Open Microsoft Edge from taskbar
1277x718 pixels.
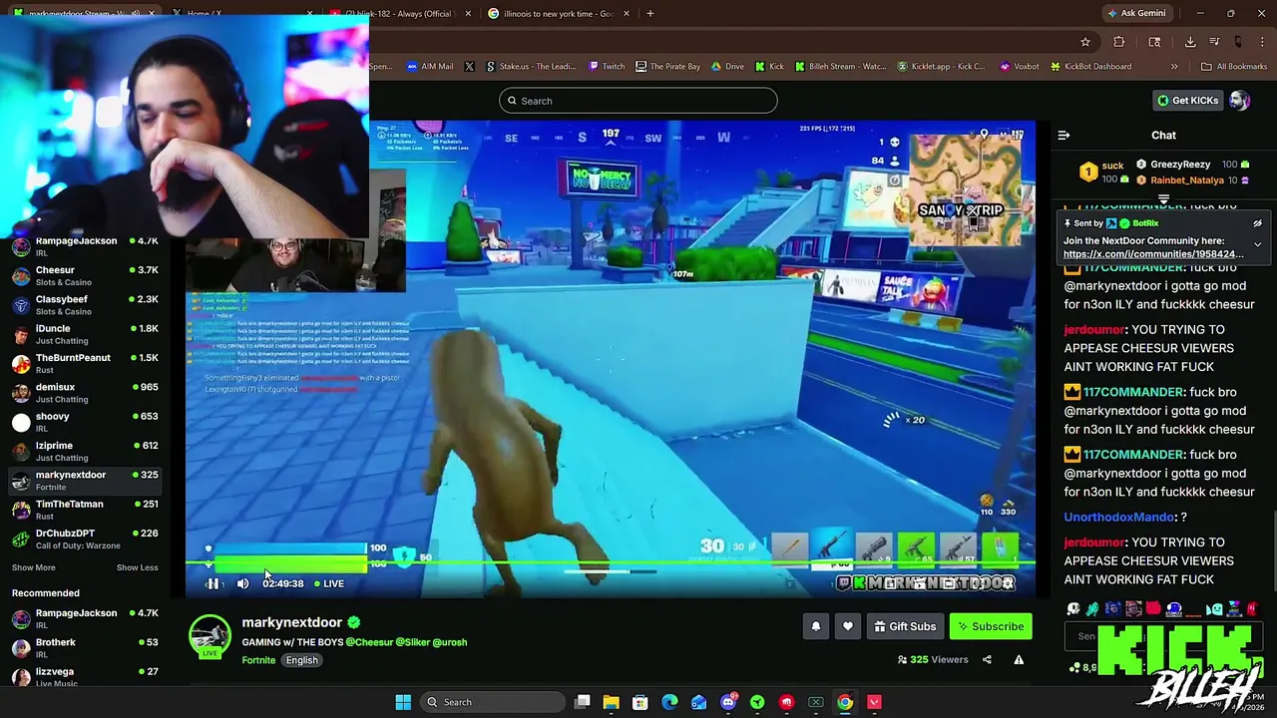(669, 702)
